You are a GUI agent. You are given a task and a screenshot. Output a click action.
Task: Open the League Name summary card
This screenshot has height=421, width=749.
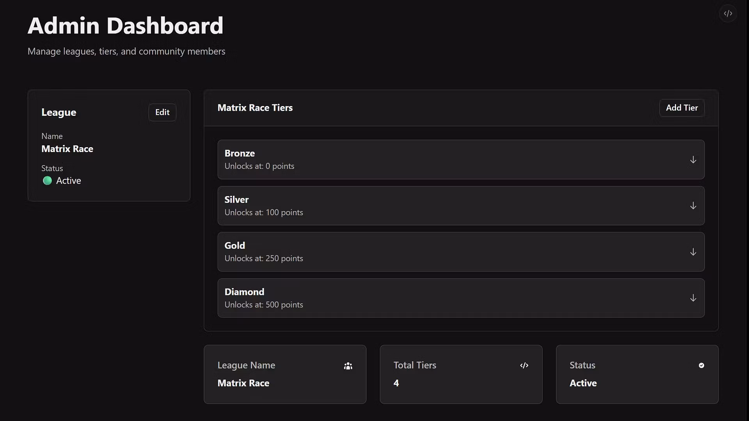coord(285,374)
